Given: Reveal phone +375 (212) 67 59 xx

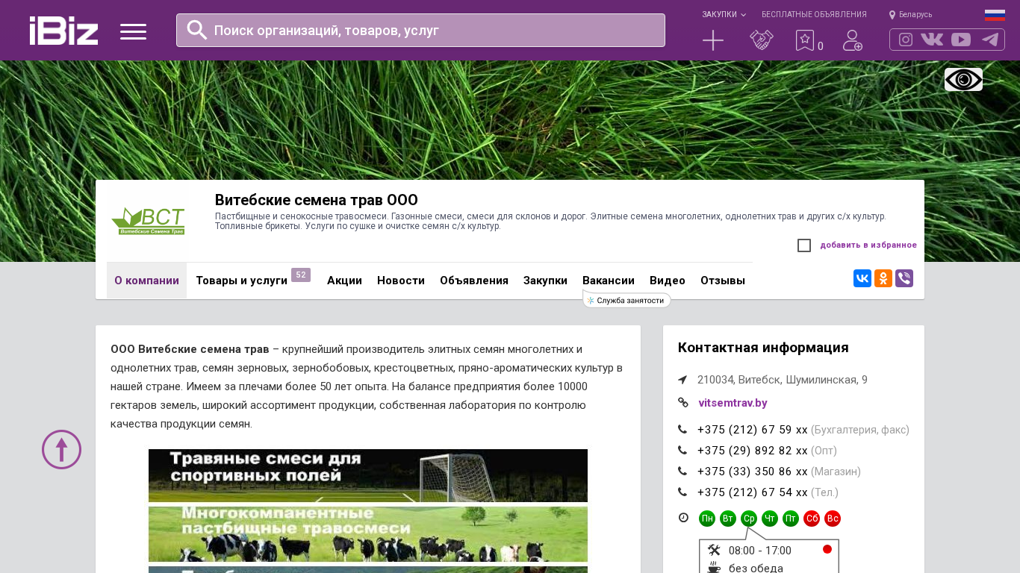Looking at the screenshot, I should click(752, 430).
